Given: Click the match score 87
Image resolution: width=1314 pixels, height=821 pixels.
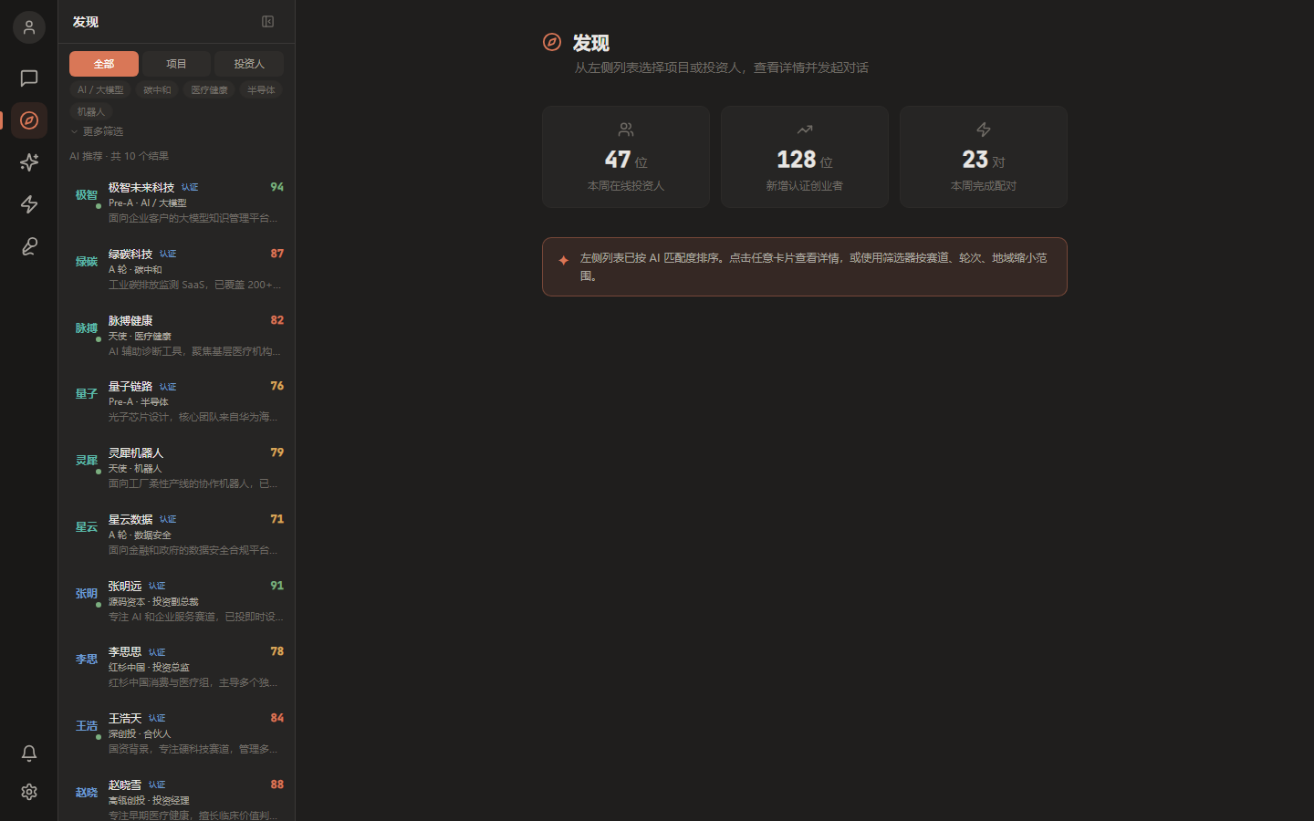Looking at the screenshot, I should [x=277, y=254].
